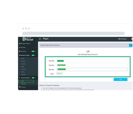Open Domain under Website Settings
The height and width of the screenshot is (114, 133).
click(23, 61)
